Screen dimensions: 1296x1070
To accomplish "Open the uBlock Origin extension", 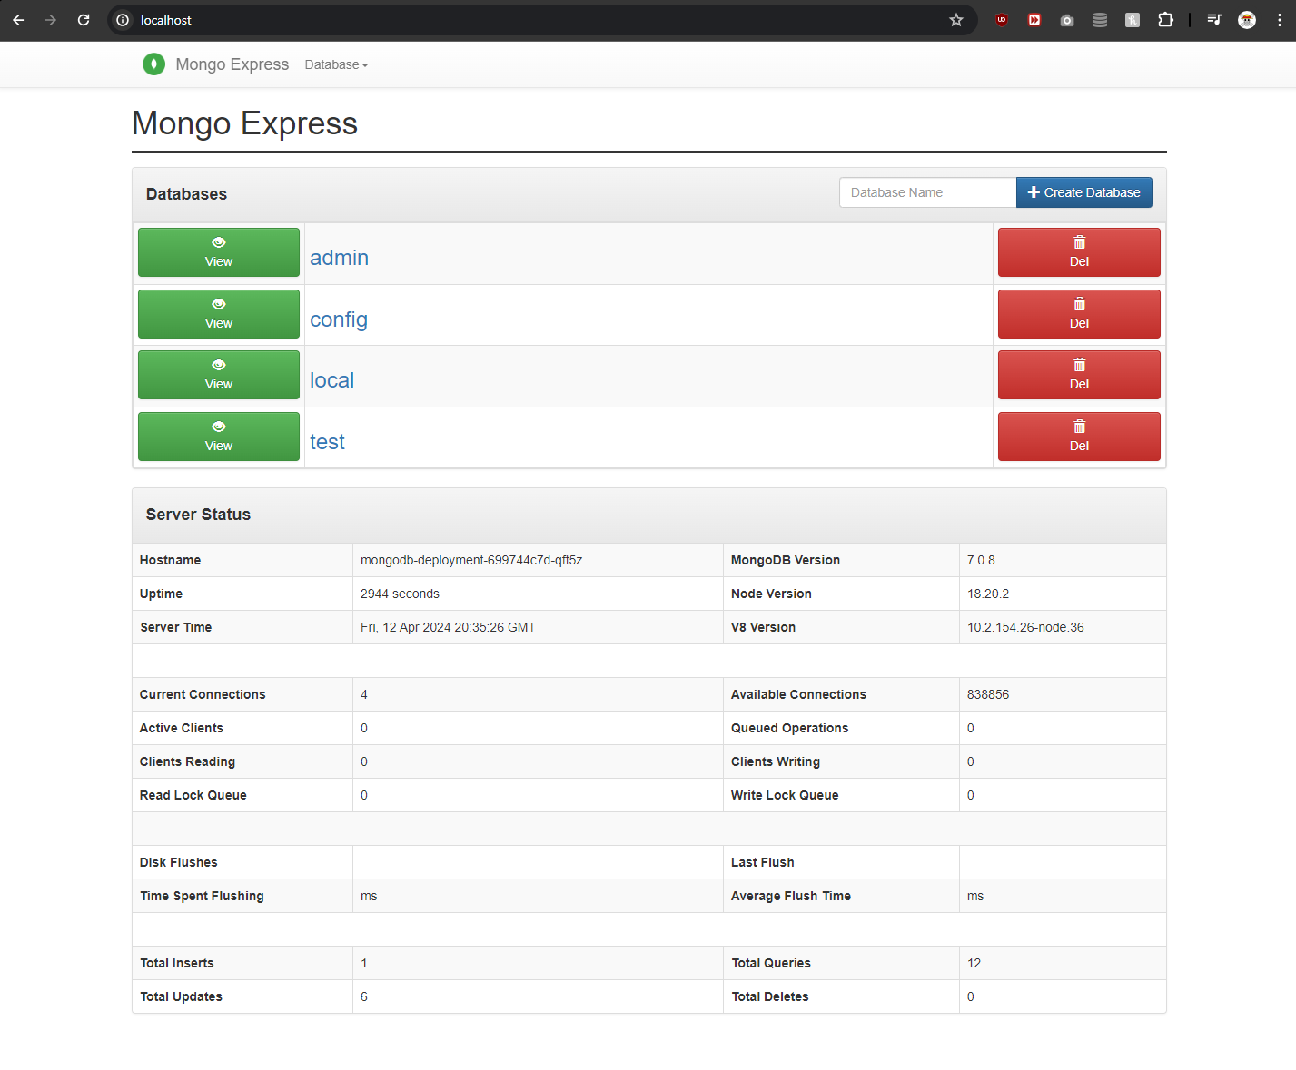I will coord(1002,20).
